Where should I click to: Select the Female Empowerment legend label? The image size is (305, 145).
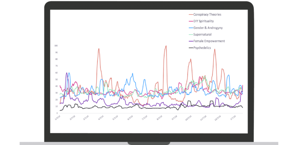point(209,41)
